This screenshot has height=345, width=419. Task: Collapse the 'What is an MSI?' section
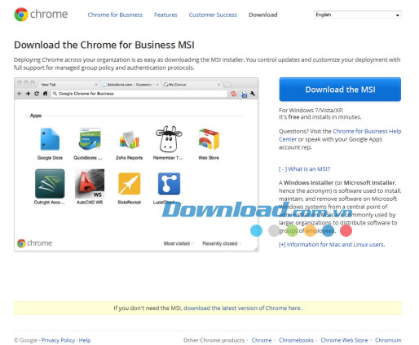click(x=304, y=169)
